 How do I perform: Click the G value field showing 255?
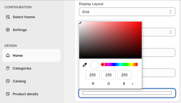pos(108,75)
